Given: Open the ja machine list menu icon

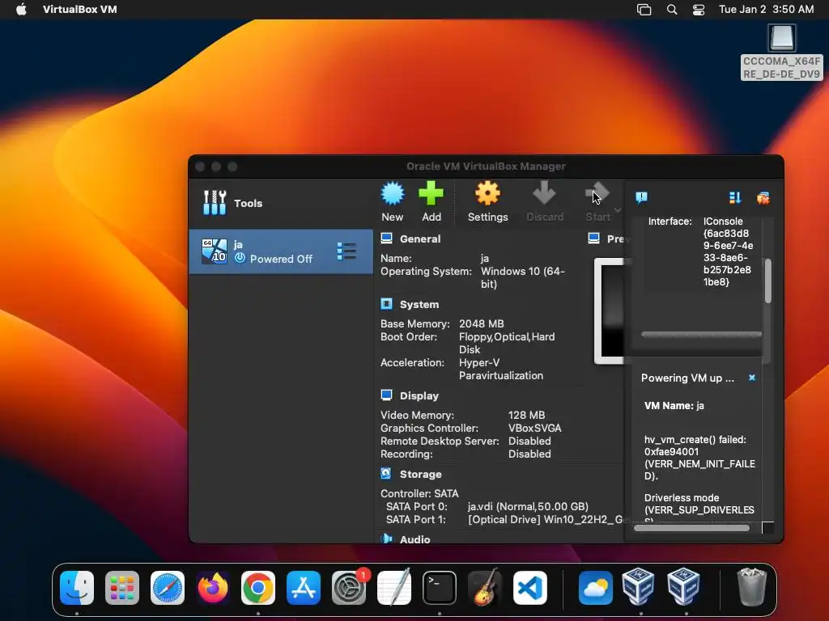Looking at the screenshot, I should tap(346, 251).
